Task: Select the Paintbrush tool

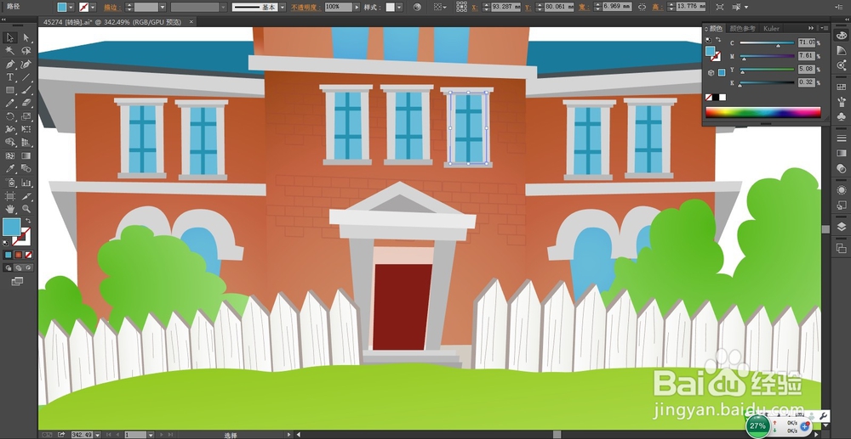Action: click(26, 90)
